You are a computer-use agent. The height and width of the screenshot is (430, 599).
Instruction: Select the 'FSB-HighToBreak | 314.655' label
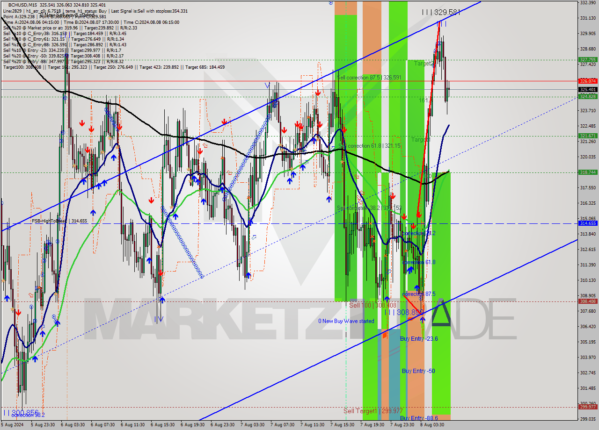click(59, 221)
